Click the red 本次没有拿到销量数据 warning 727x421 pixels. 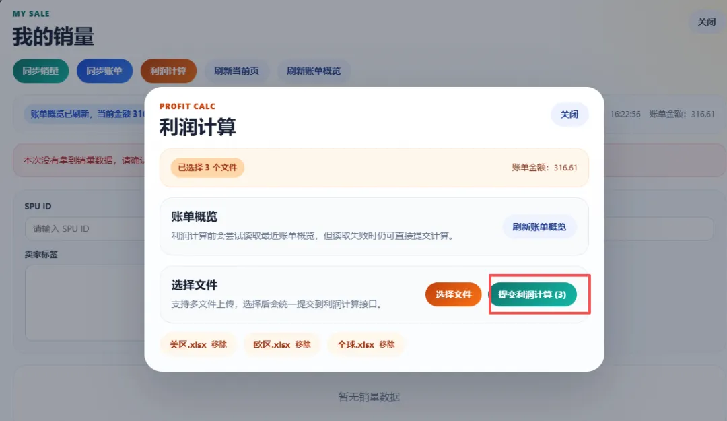[84, 160]
